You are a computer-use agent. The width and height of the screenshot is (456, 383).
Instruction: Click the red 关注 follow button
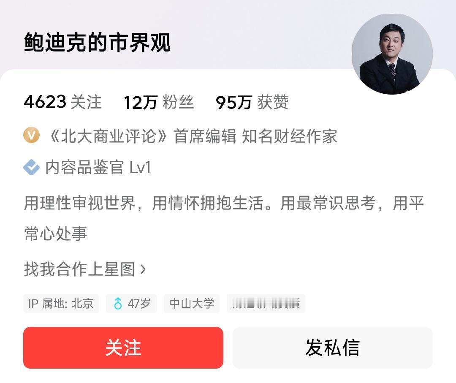coord(123,348)
